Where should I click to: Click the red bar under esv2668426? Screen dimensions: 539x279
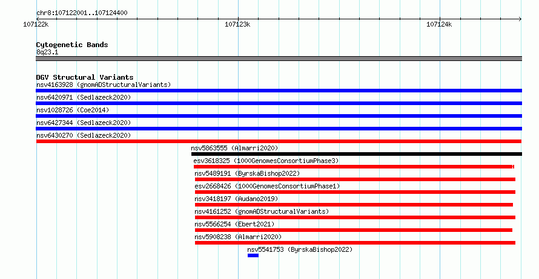[355, 192]
